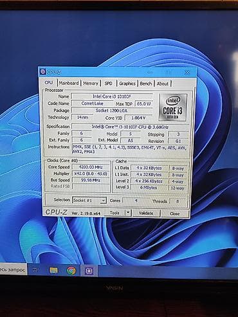Screen dimensions: 238x317
Task: Click the CPU-Z taskbar icon
Action: (x=89, y=271)
